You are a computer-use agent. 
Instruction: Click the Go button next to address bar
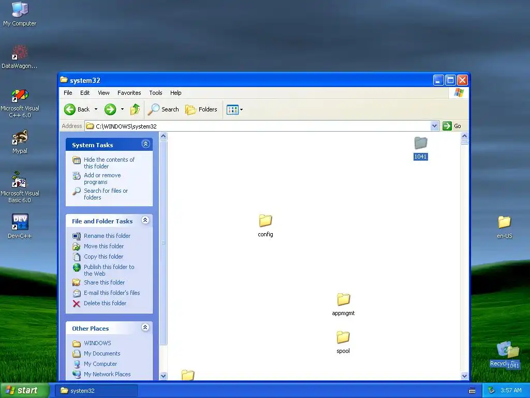pyautogui.click(x=452, y=126)
